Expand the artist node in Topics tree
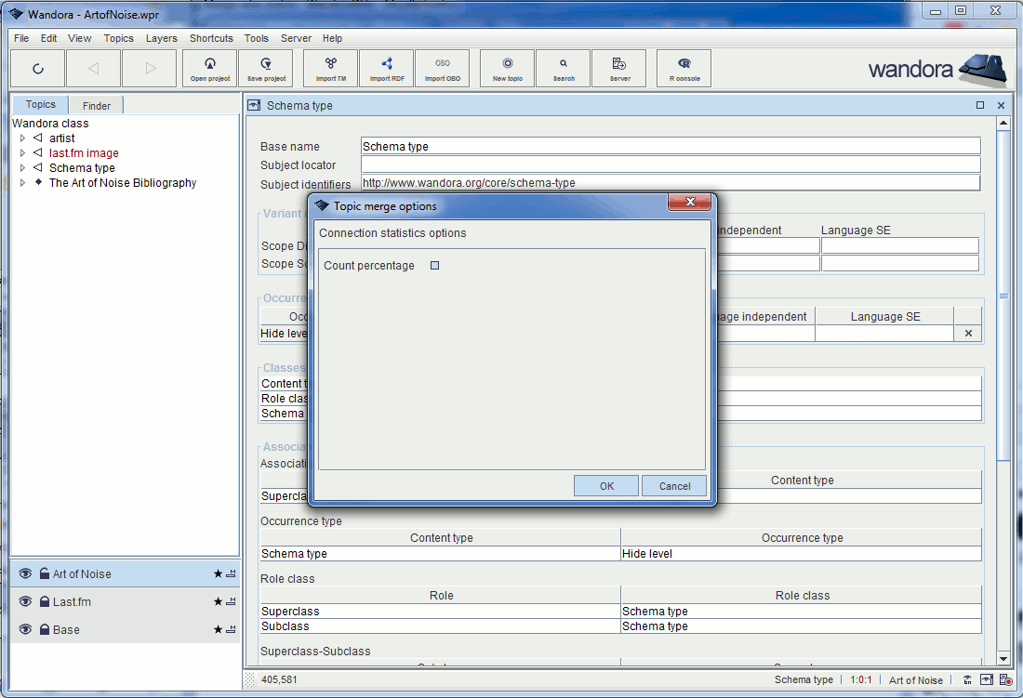 [21, 138]
